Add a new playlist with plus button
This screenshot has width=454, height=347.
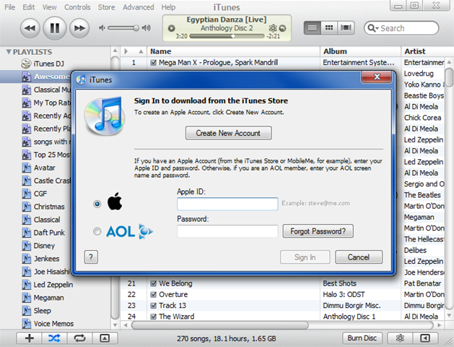click(x=30, y=338)
